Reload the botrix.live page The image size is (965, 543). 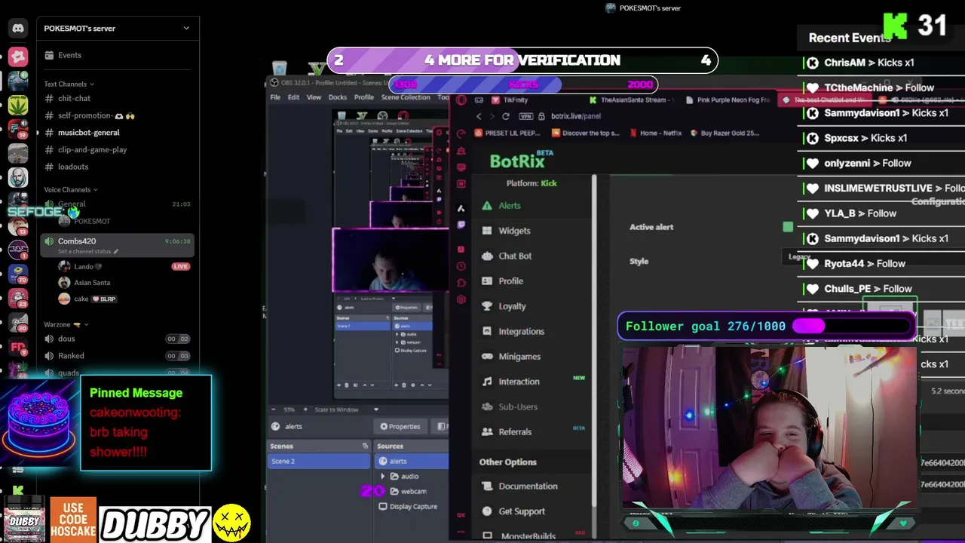pyautogui.click(x=506, y=116)
